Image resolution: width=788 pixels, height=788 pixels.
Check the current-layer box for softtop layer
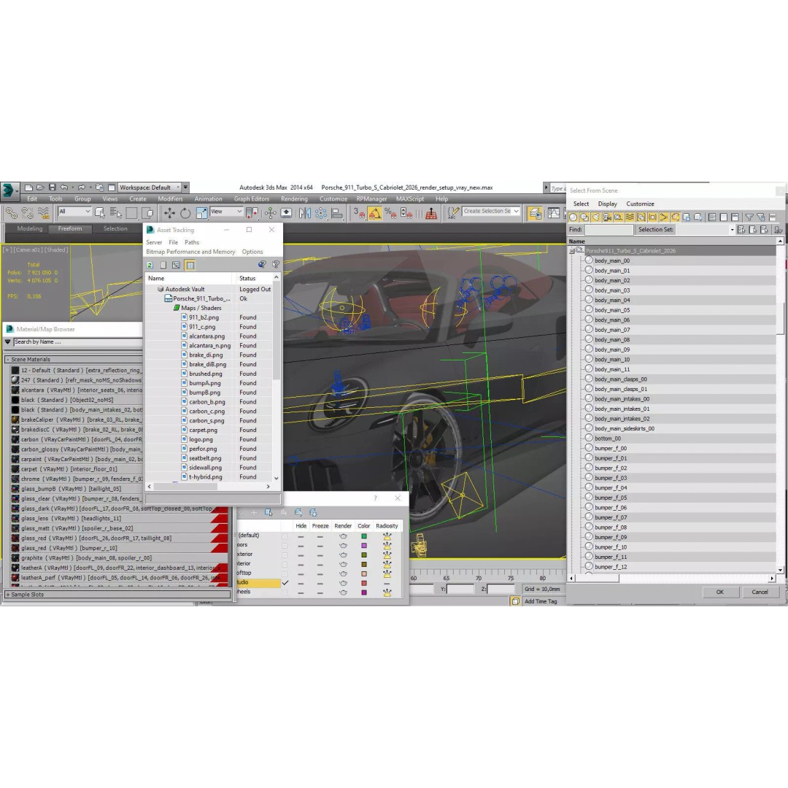(x=285, y=574)
